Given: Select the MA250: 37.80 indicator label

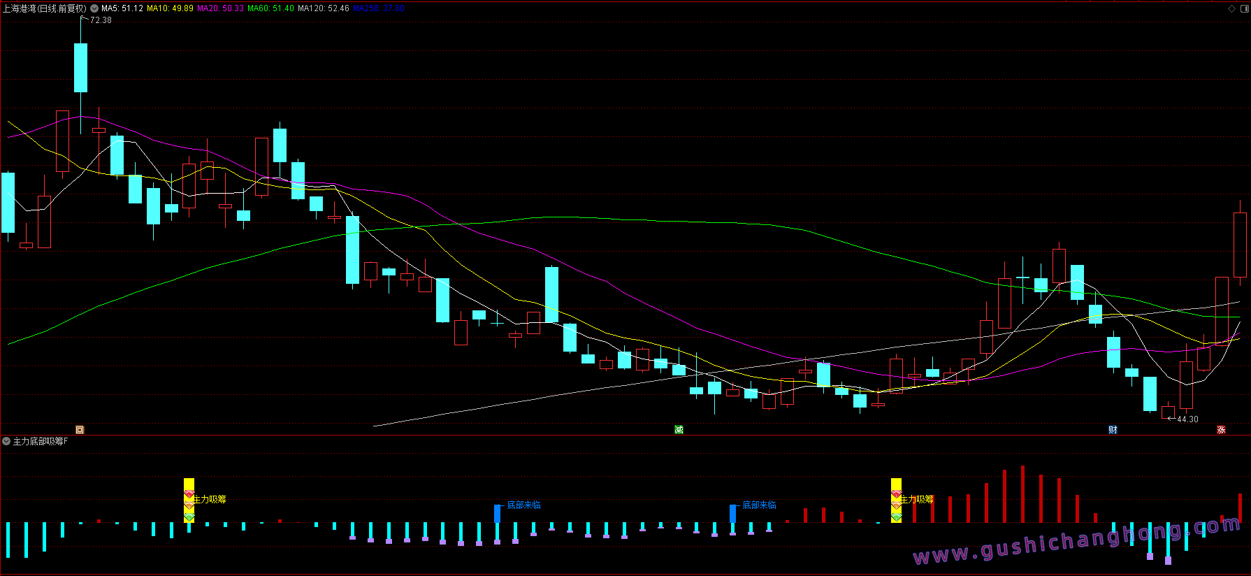Looking at the screenshot, I should (379, 9).
